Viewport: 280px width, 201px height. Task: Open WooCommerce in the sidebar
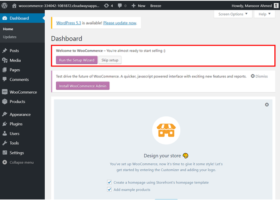[x=22, y=92]
